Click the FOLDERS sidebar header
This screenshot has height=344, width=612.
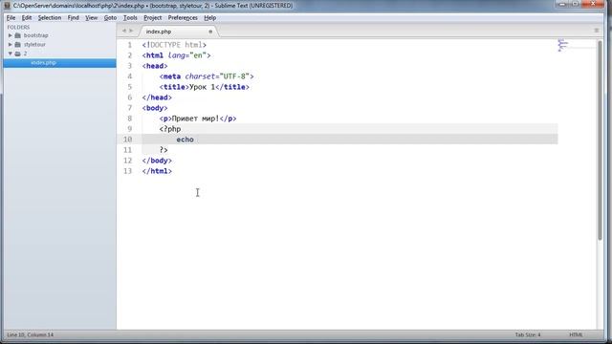pyautogui.click(x=18, y=28)
